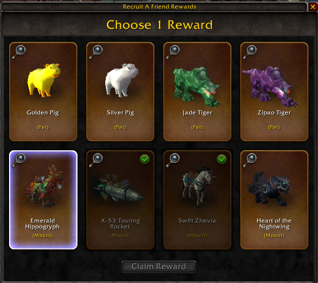Pick the Zipao Tiger pet reward card

coord(274,91)
